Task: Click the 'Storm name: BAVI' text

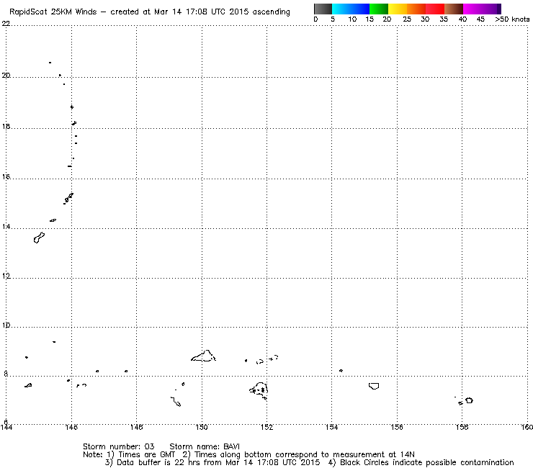Action: [x=205, y=446]
